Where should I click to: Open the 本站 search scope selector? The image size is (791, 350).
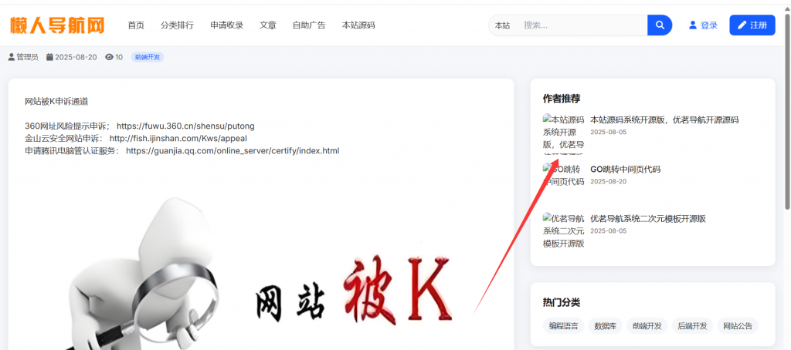click(502, 25)
